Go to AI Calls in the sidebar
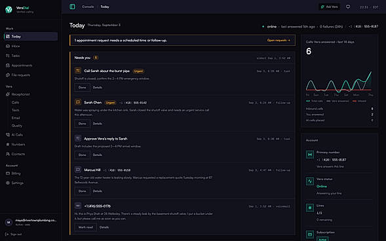This screenshot has height=241, width=386. click(x=31, y=135)
